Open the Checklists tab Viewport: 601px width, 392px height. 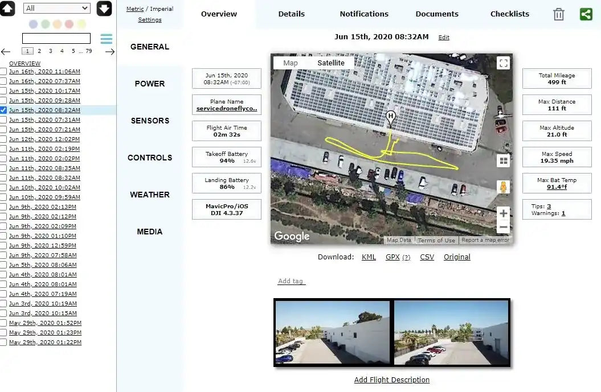pyautogui.click(x=510, y=14)
